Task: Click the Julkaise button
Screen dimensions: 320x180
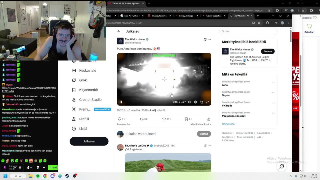Action: [89, 141]
